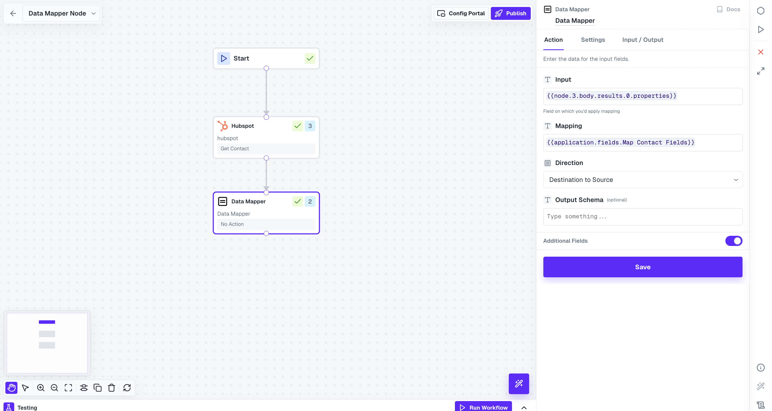This screenshot has height=411, width=772.
Task: Click the Data Mapper node checkmark badge
Action: [x=297, y=201]
